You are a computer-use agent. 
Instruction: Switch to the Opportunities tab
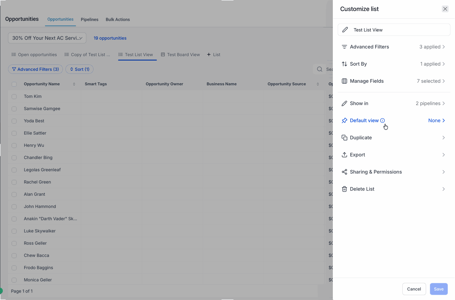pos(60,19)
